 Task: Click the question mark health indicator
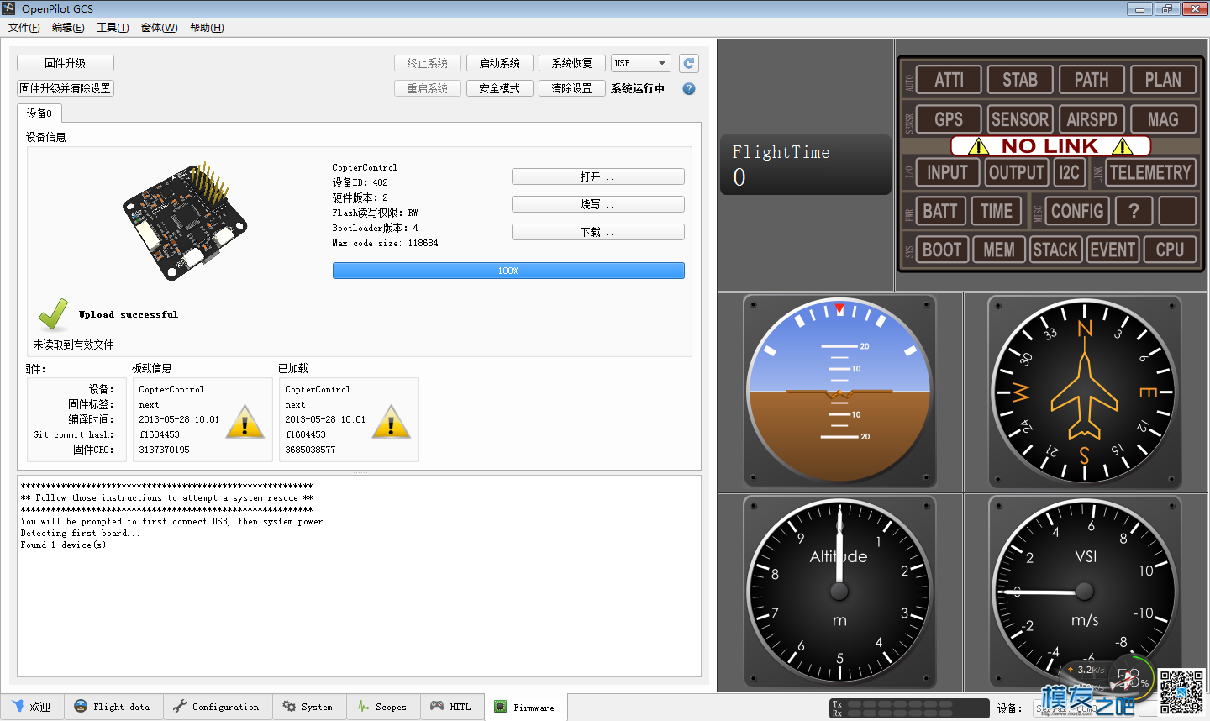coord(1134,211)
